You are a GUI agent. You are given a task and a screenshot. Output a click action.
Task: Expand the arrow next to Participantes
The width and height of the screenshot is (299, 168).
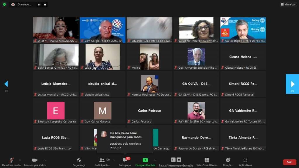114,160
